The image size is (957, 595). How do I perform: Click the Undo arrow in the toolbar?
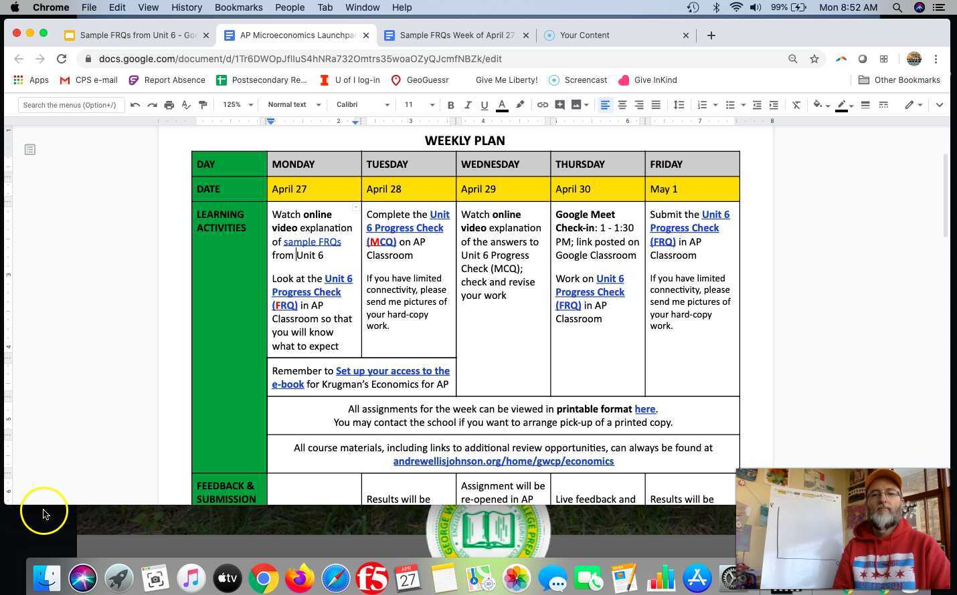point(135,105)
